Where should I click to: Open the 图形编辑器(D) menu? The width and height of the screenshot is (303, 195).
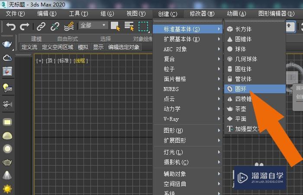tap(276, 14)
